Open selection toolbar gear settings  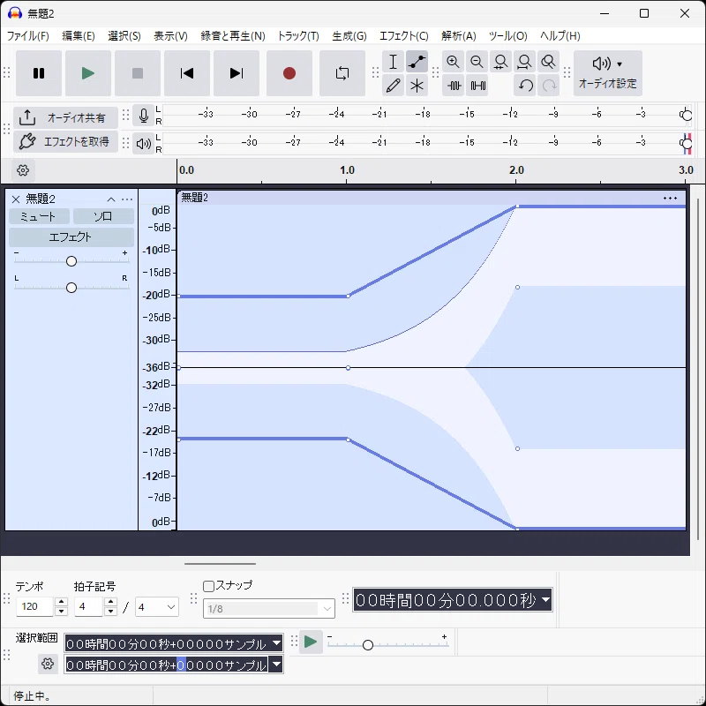48,664
